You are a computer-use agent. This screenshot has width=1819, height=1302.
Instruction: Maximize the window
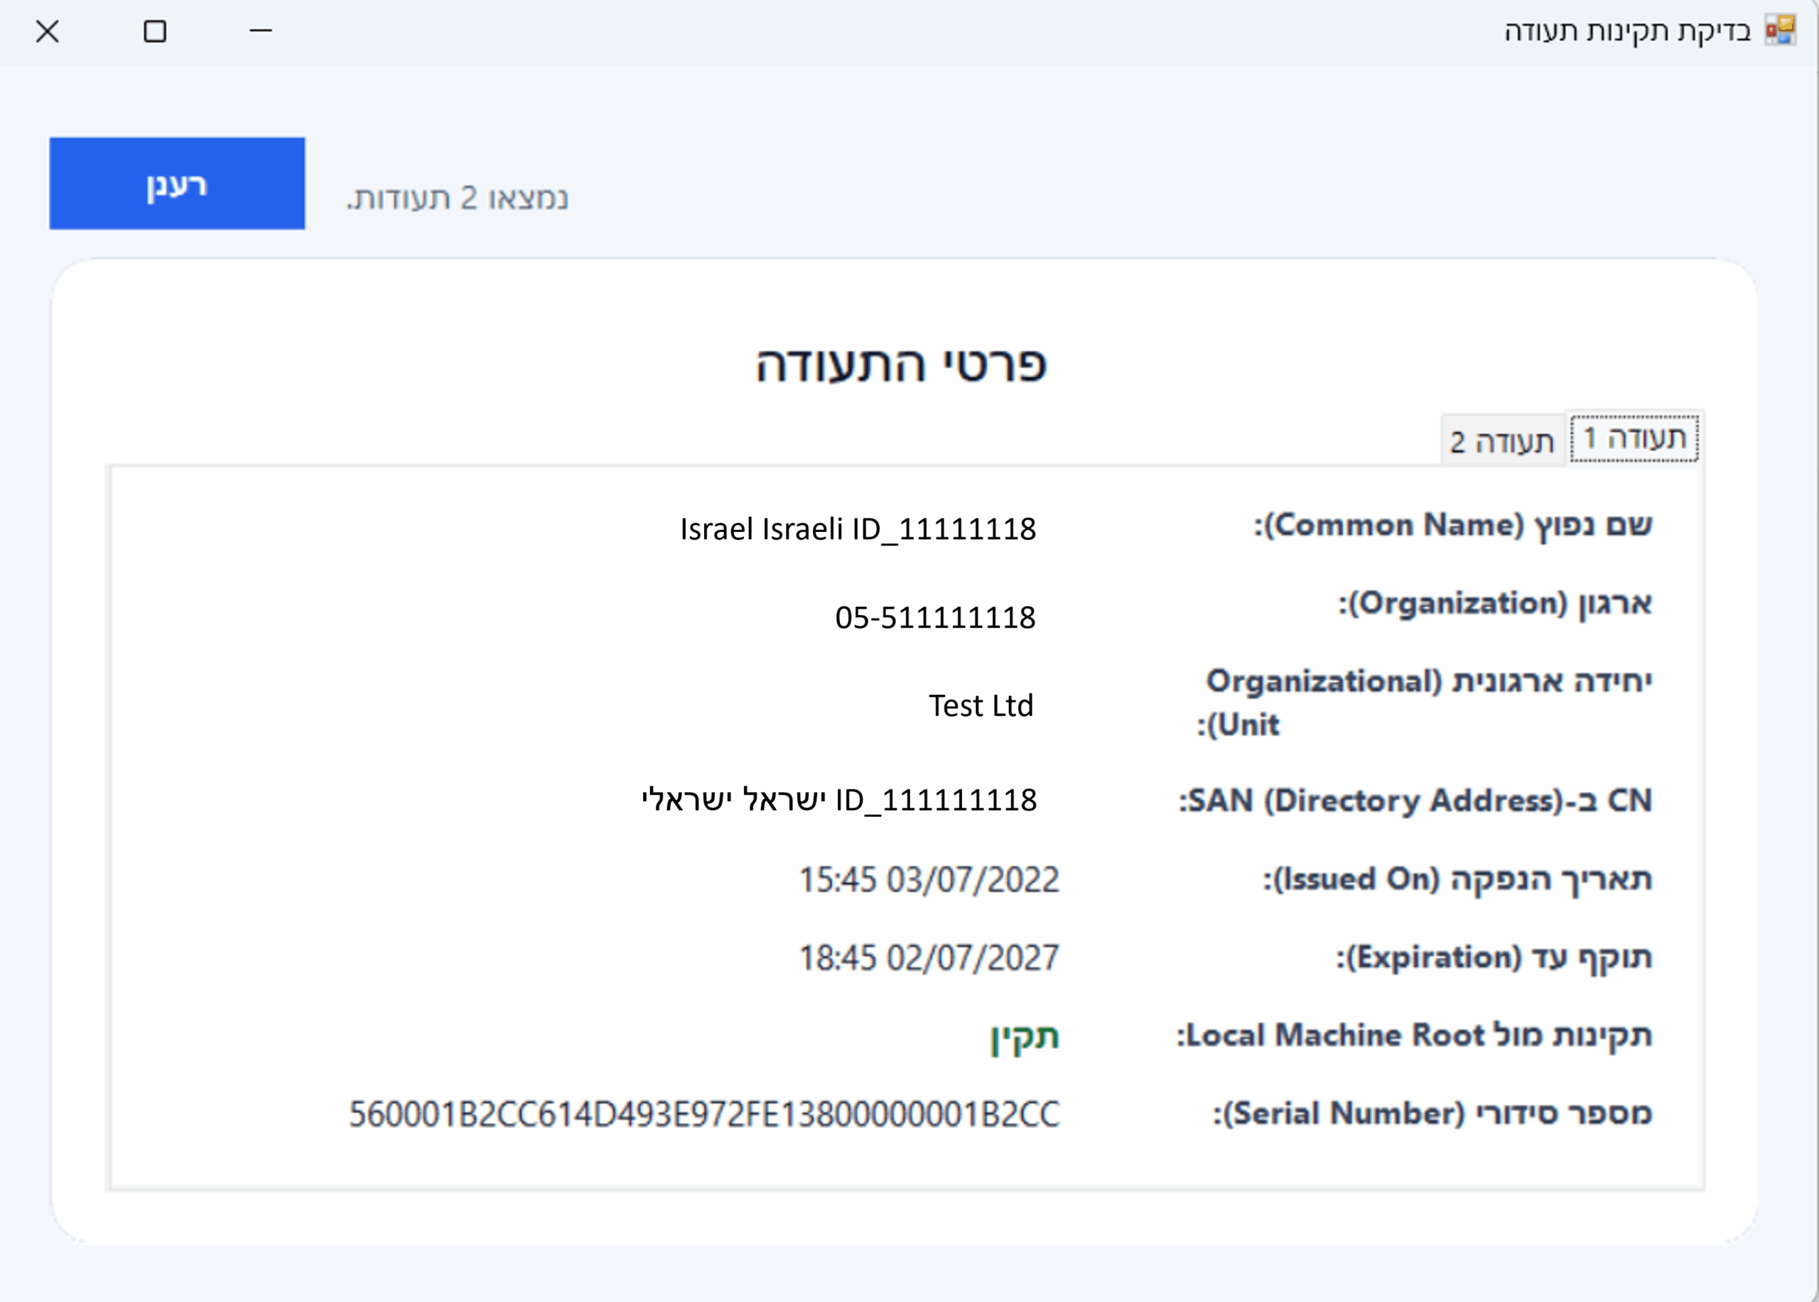coord(155,31)
